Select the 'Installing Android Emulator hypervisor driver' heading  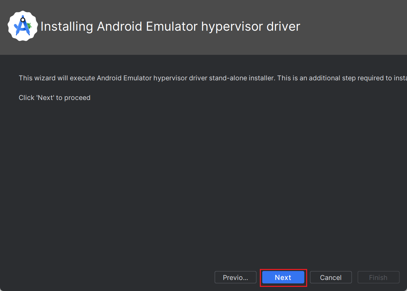170,27
